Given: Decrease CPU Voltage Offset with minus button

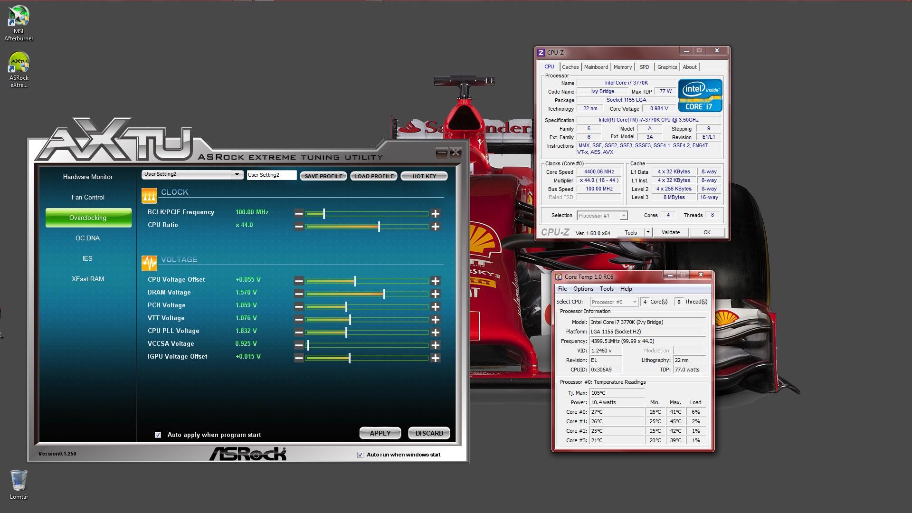Looking at the screenshot, I should coord(299,281).
